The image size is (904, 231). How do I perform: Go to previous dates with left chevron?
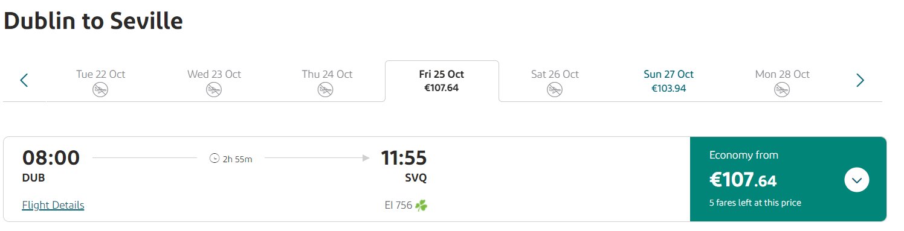24,80
